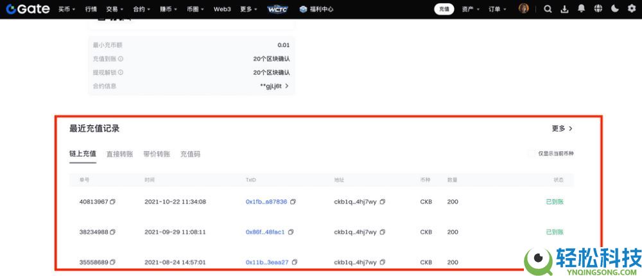Open the search icon in top bar
The image size is (642, 276).
pos(548,9)
